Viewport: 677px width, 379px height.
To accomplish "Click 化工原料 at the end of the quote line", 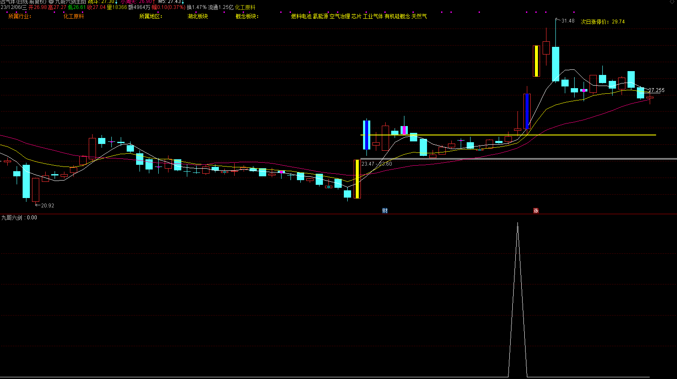I will pos(245,7).
